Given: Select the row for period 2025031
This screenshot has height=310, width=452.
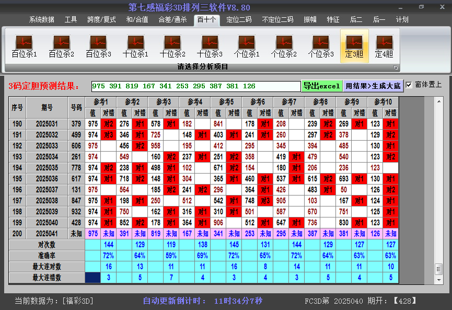Looking at the screenshot, I should (204, 124).
